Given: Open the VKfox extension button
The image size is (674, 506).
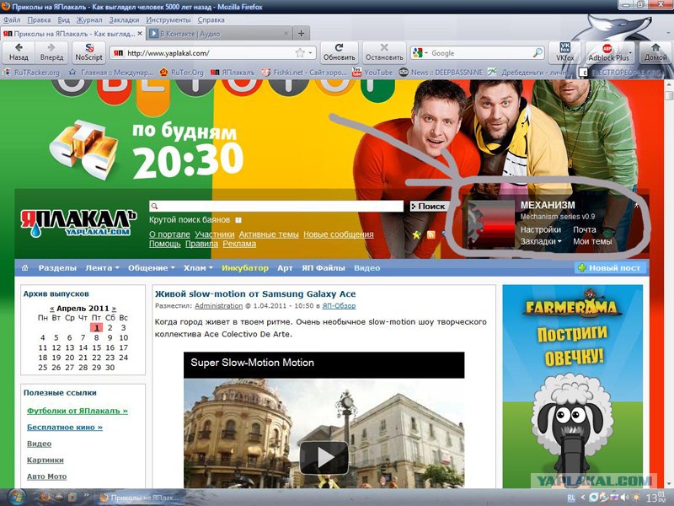Looking at the screenshot, I should pos(564,52).
